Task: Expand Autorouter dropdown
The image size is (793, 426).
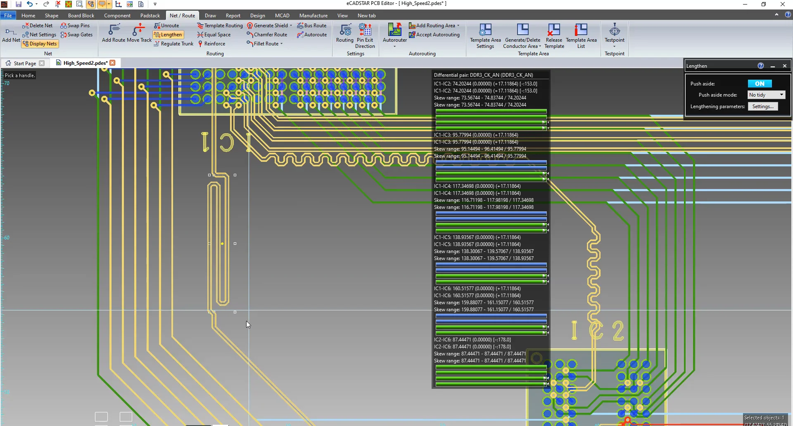Action: point(394,46)
